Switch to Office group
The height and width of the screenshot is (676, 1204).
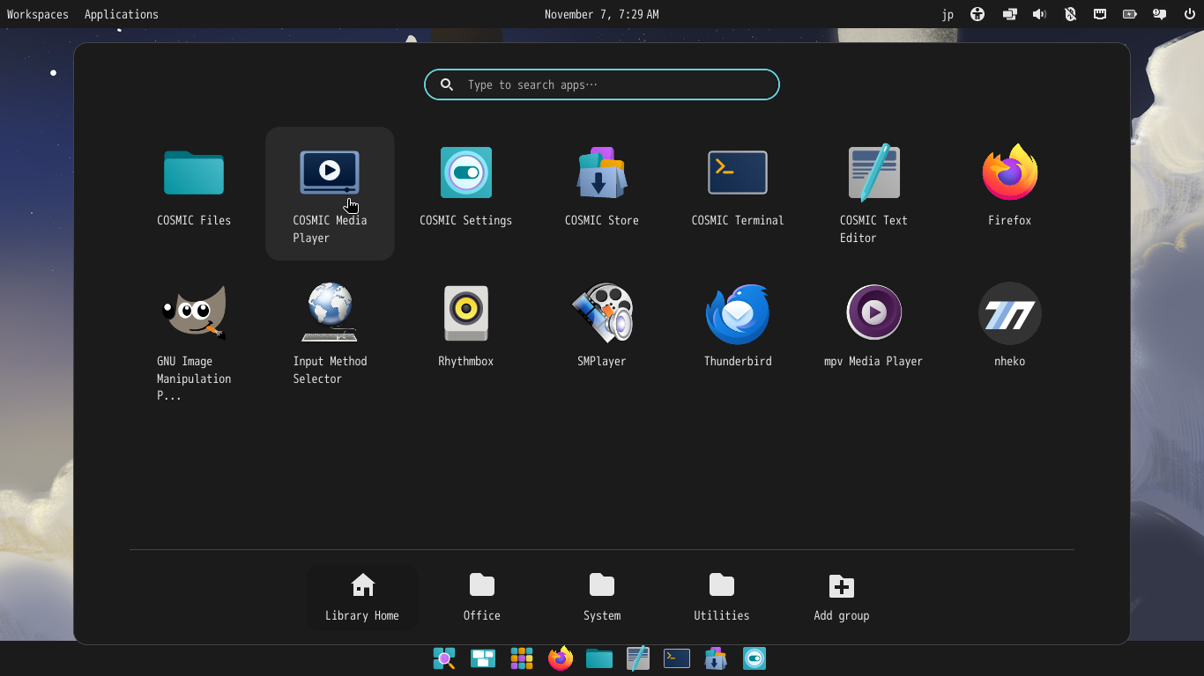[481, 597]
